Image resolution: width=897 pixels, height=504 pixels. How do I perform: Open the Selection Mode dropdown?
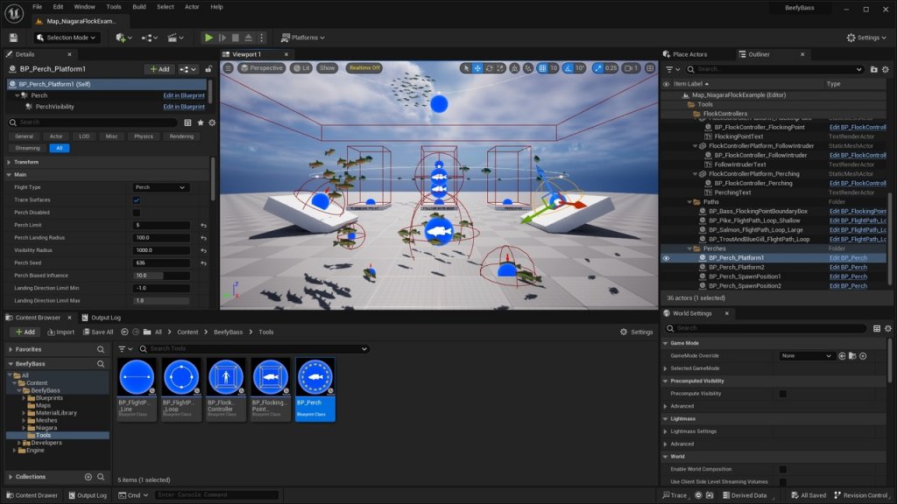[x=66, y=38]
